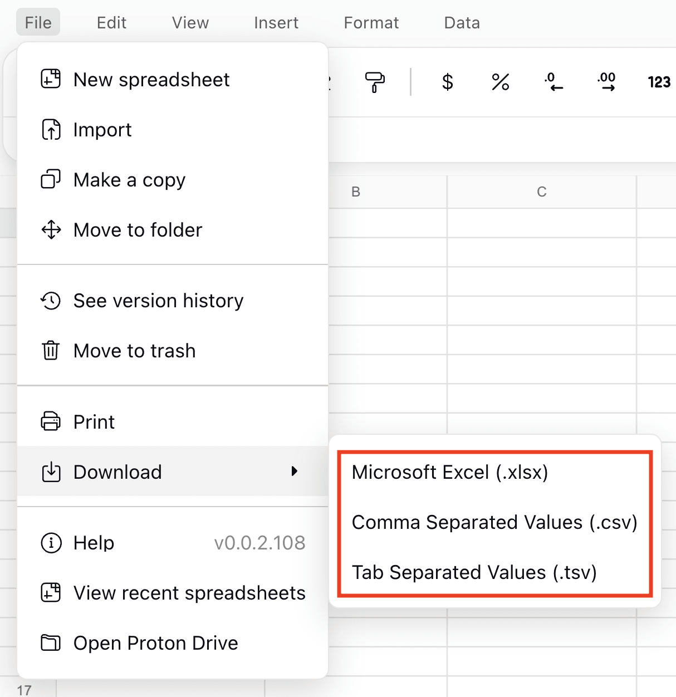The height and width of the screenshot is (697, 676).
Task: Click the increase decimal places icon
Action: 605,82
